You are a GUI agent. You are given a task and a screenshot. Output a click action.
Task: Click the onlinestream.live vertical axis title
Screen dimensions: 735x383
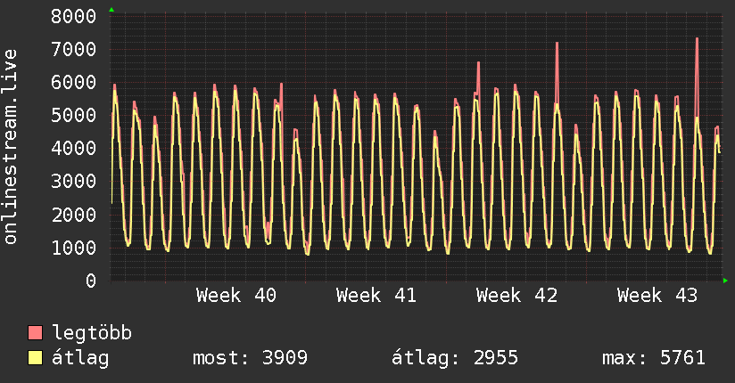point(10,147)
